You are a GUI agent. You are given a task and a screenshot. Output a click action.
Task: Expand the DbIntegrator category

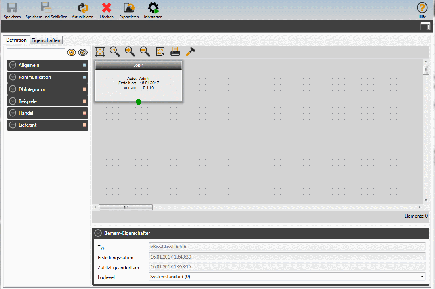click(x=13, y=90)
